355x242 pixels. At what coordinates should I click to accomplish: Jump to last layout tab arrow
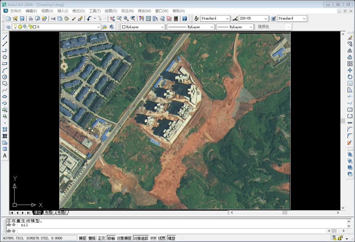(x=28, y=213)
